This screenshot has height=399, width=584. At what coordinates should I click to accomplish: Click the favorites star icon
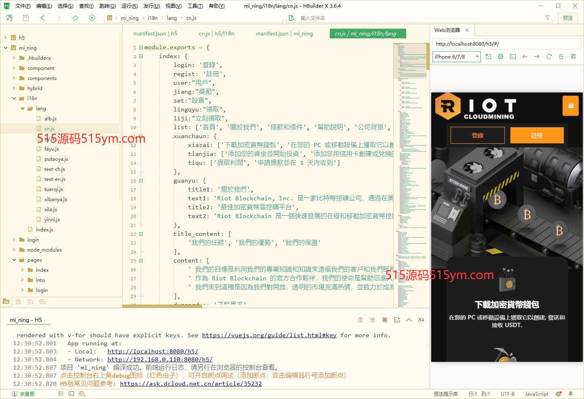pyautogui.click(x=76, y=18)
